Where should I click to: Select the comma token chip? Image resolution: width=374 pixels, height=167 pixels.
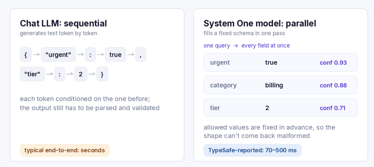coord(141,55)
